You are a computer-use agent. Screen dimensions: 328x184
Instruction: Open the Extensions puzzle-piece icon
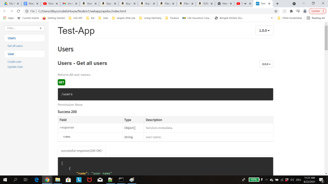(291, 11)
